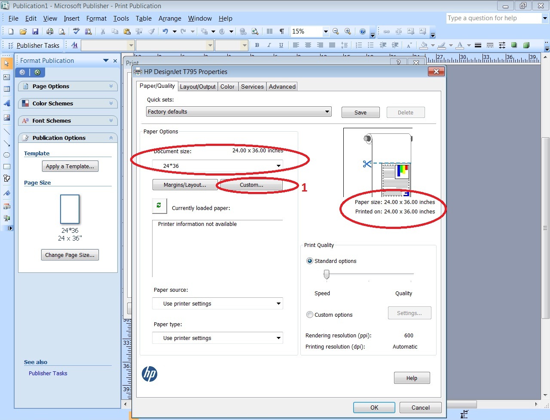Viewport: 550px width, 420px height.
Task: Open the Format Publication pane menu arrow
Action: pyautogui.click(x=106, y=61)
